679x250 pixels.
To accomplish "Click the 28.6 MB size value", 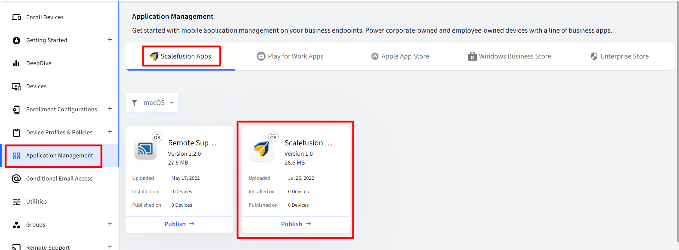I will [x=295, y=163].
